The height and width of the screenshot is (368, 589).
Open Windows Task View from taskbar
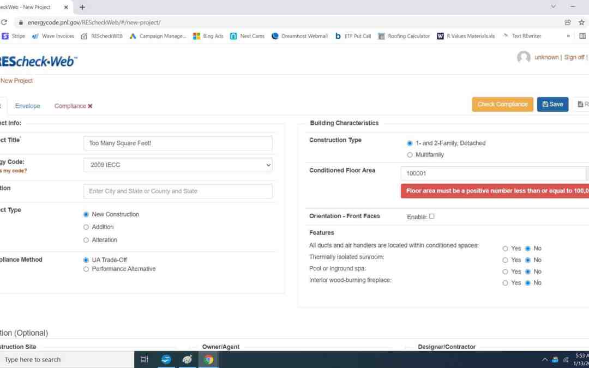point(145,359)
